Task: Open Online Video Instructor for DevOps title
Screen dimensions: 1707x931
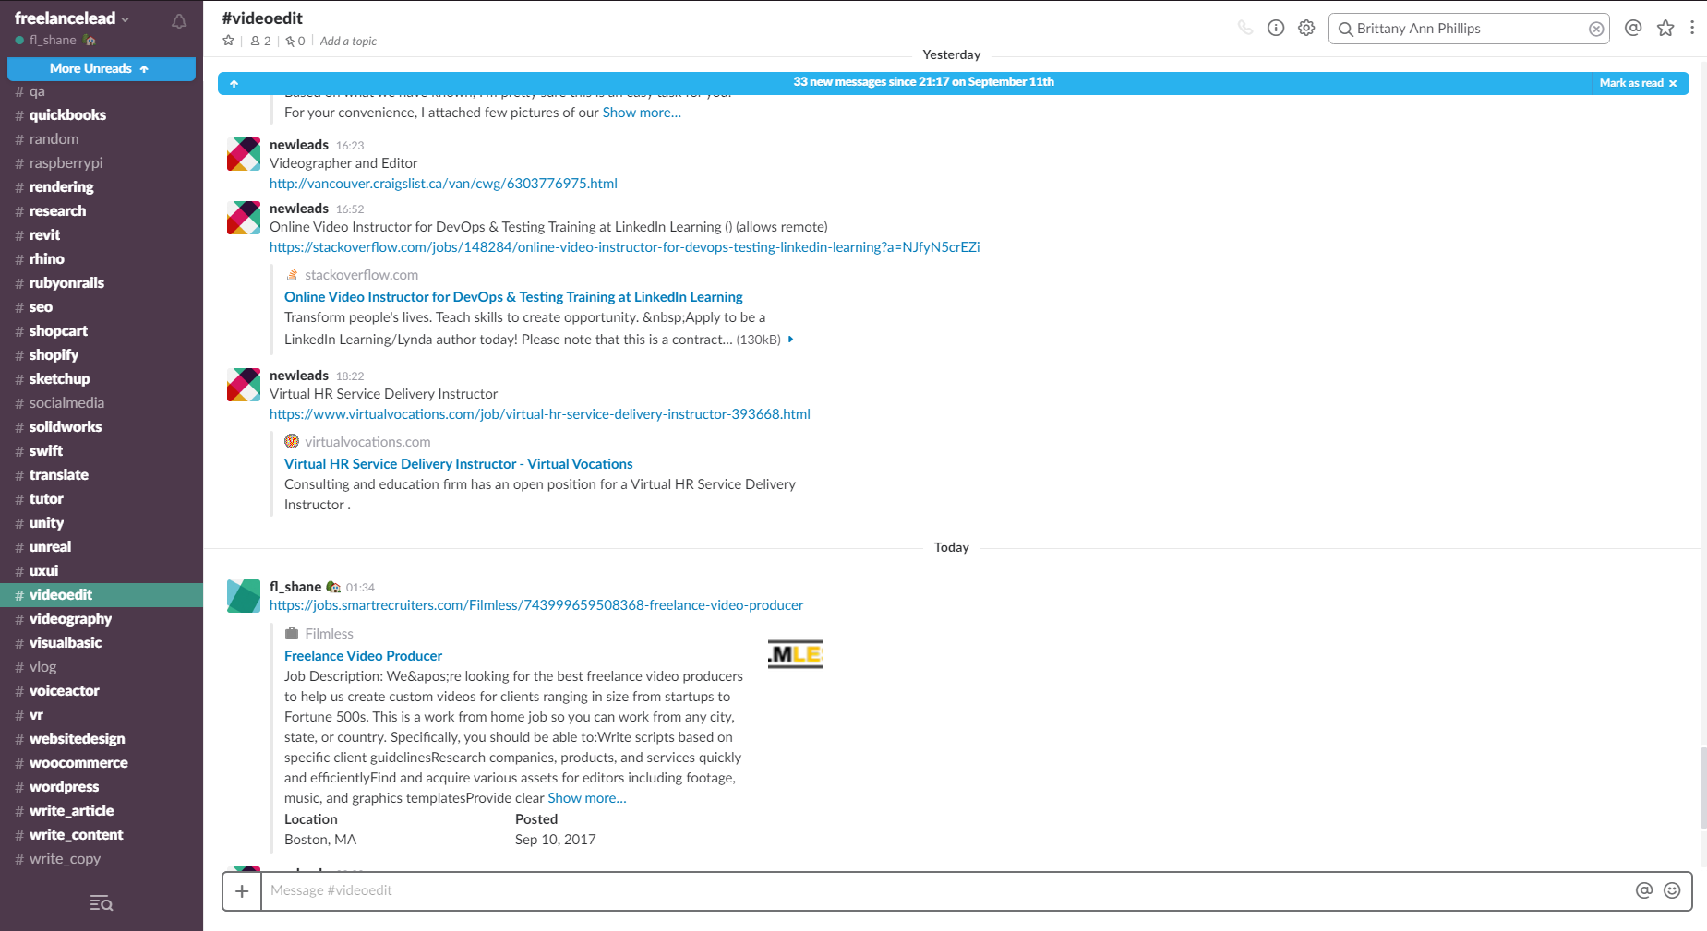Action: [x=513, y=297]
